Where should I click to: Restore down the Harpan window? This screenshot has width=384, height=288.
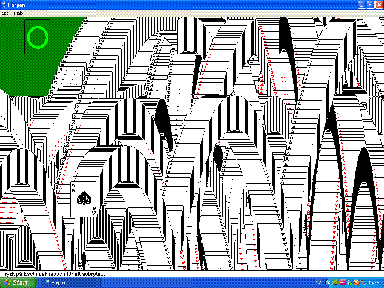(370, 5)
